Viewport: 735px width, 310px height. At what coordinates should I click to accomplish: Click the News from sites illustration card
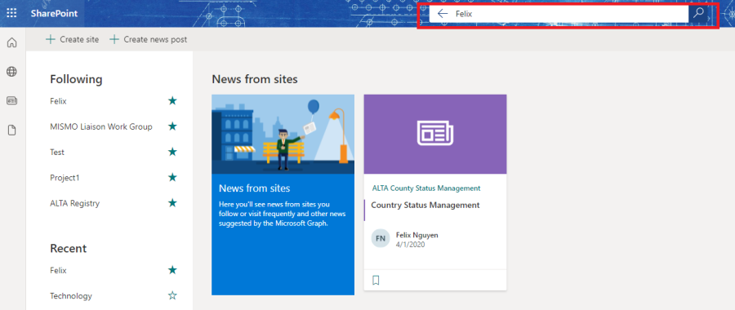[x=283, y=195]
